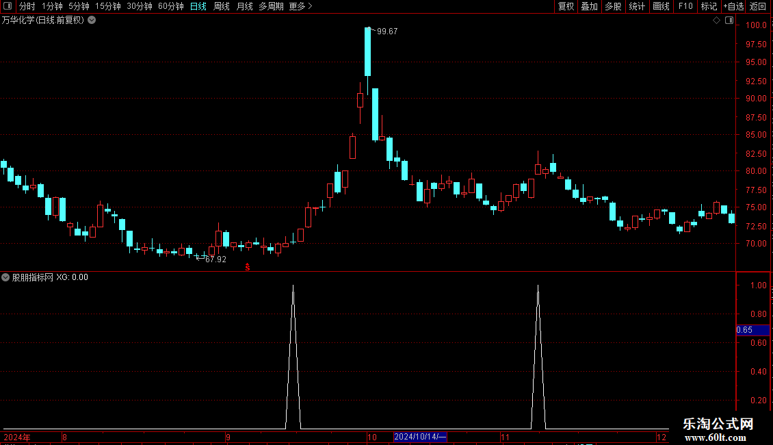Click the 标记 mark button
Screen dimensions: 773x445
click(x=709, y=6)
